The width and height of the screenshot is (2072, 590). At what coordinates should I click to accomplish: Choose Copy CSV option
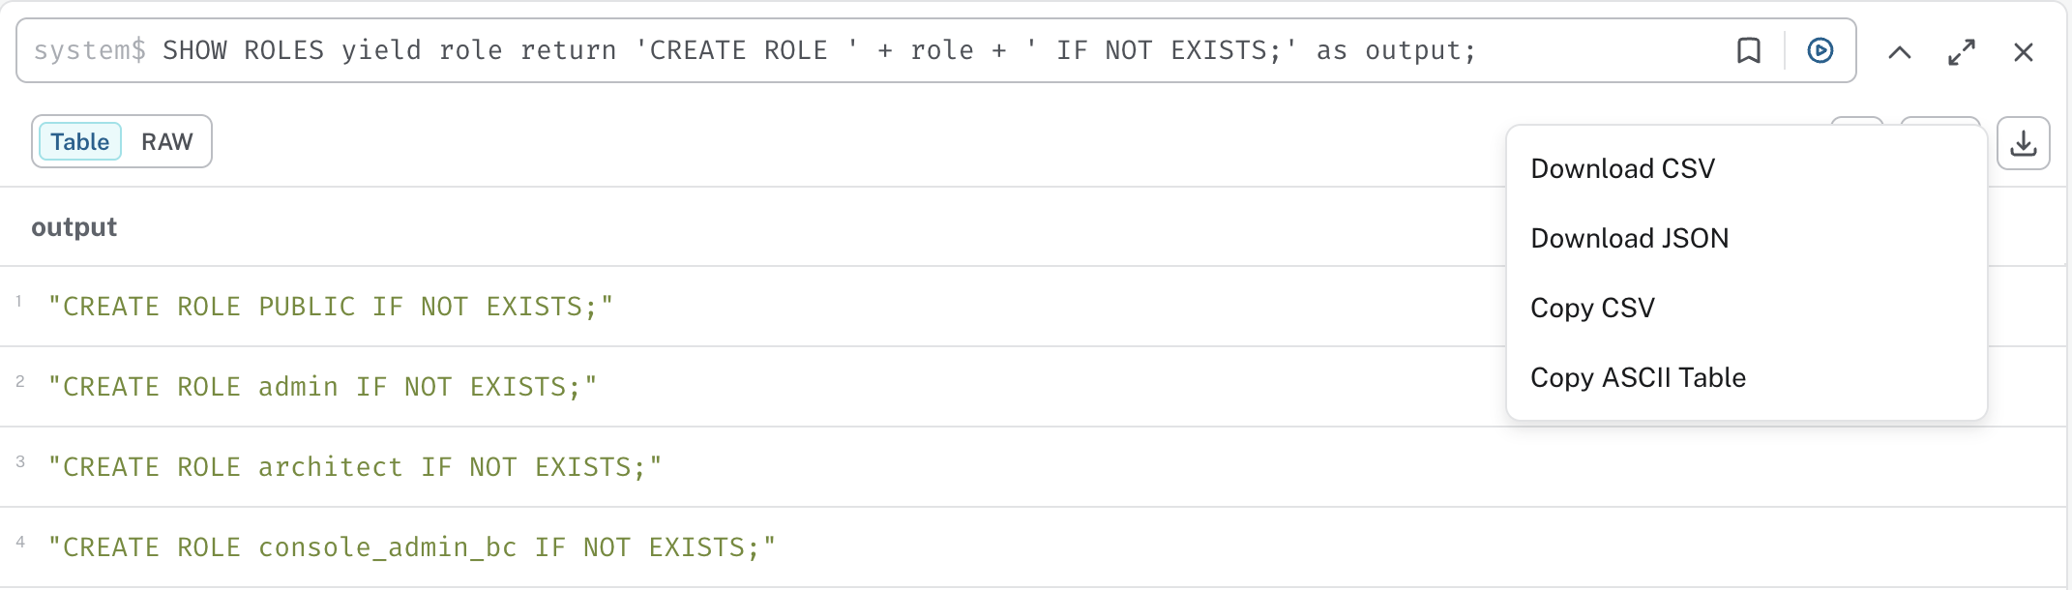(x=1592, y=308)
